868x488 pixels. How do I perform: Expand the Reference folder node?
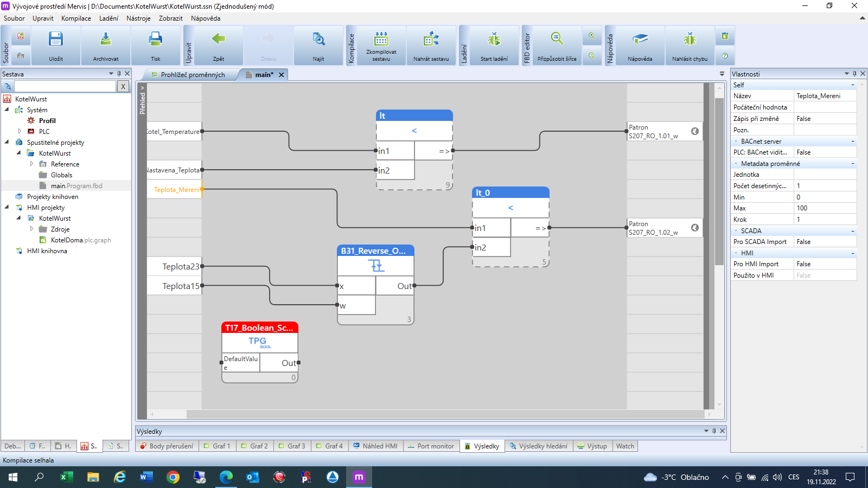click(31, 164)
